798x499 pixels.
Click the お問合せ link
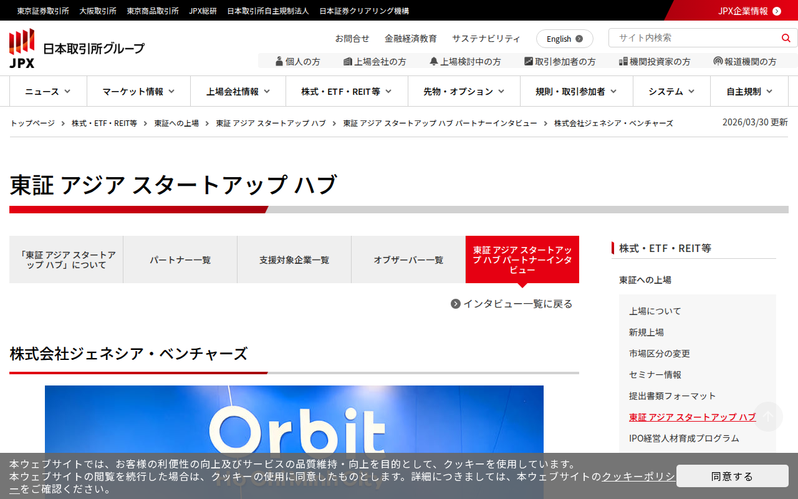pyautogui.click(x=352, y=38)
